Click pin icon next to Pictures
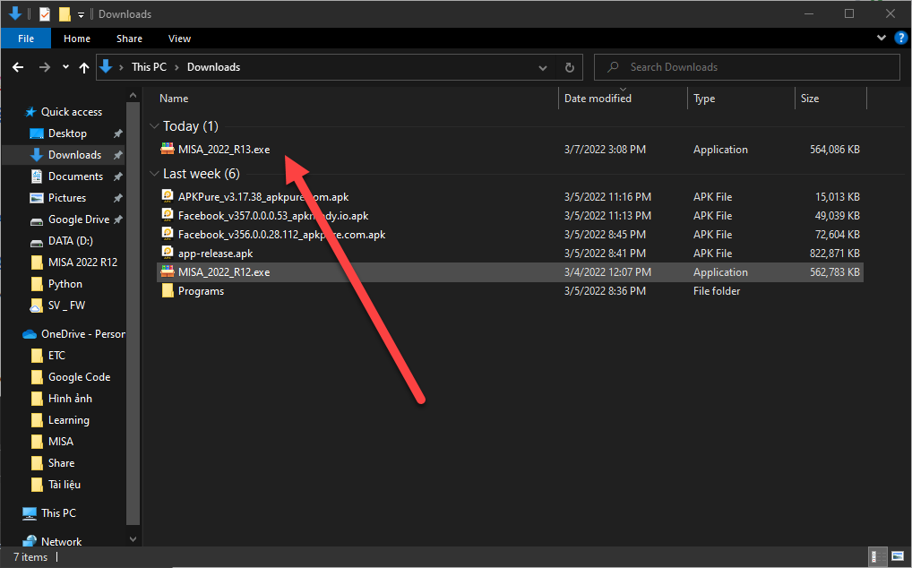912x568 pixels. coord(117,198)
